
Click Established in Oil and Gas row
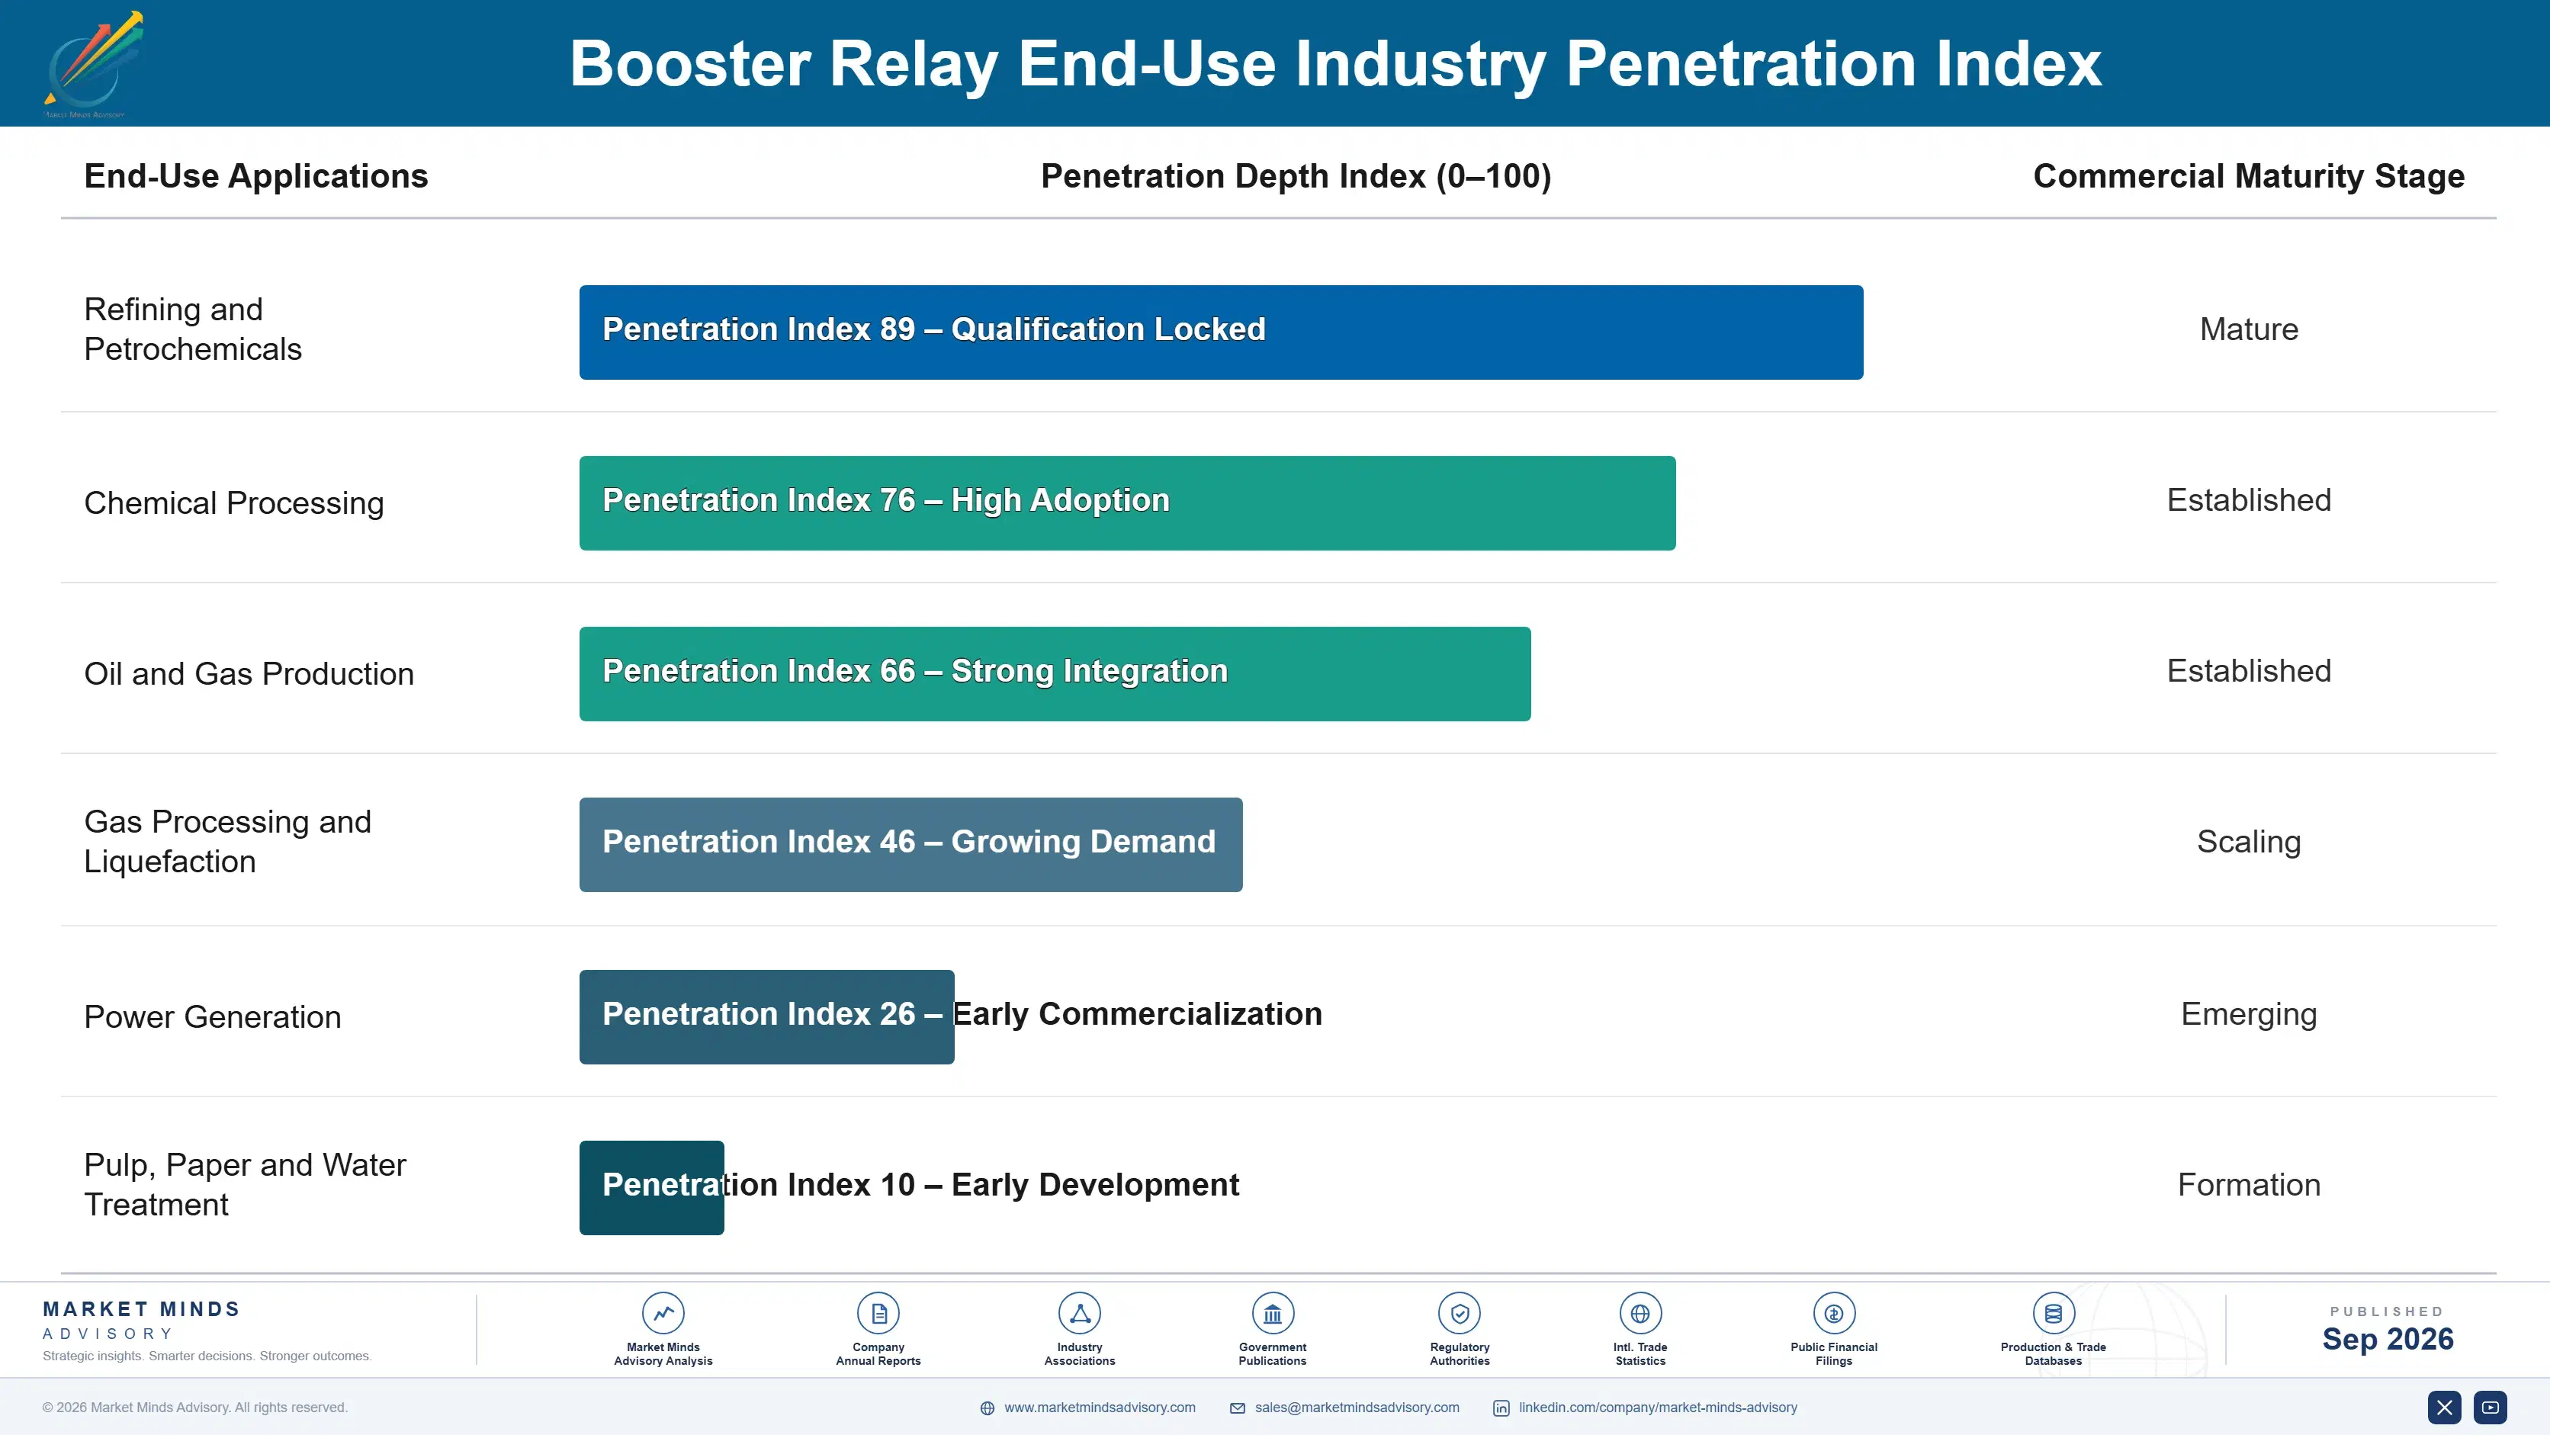click(2248, 671)
